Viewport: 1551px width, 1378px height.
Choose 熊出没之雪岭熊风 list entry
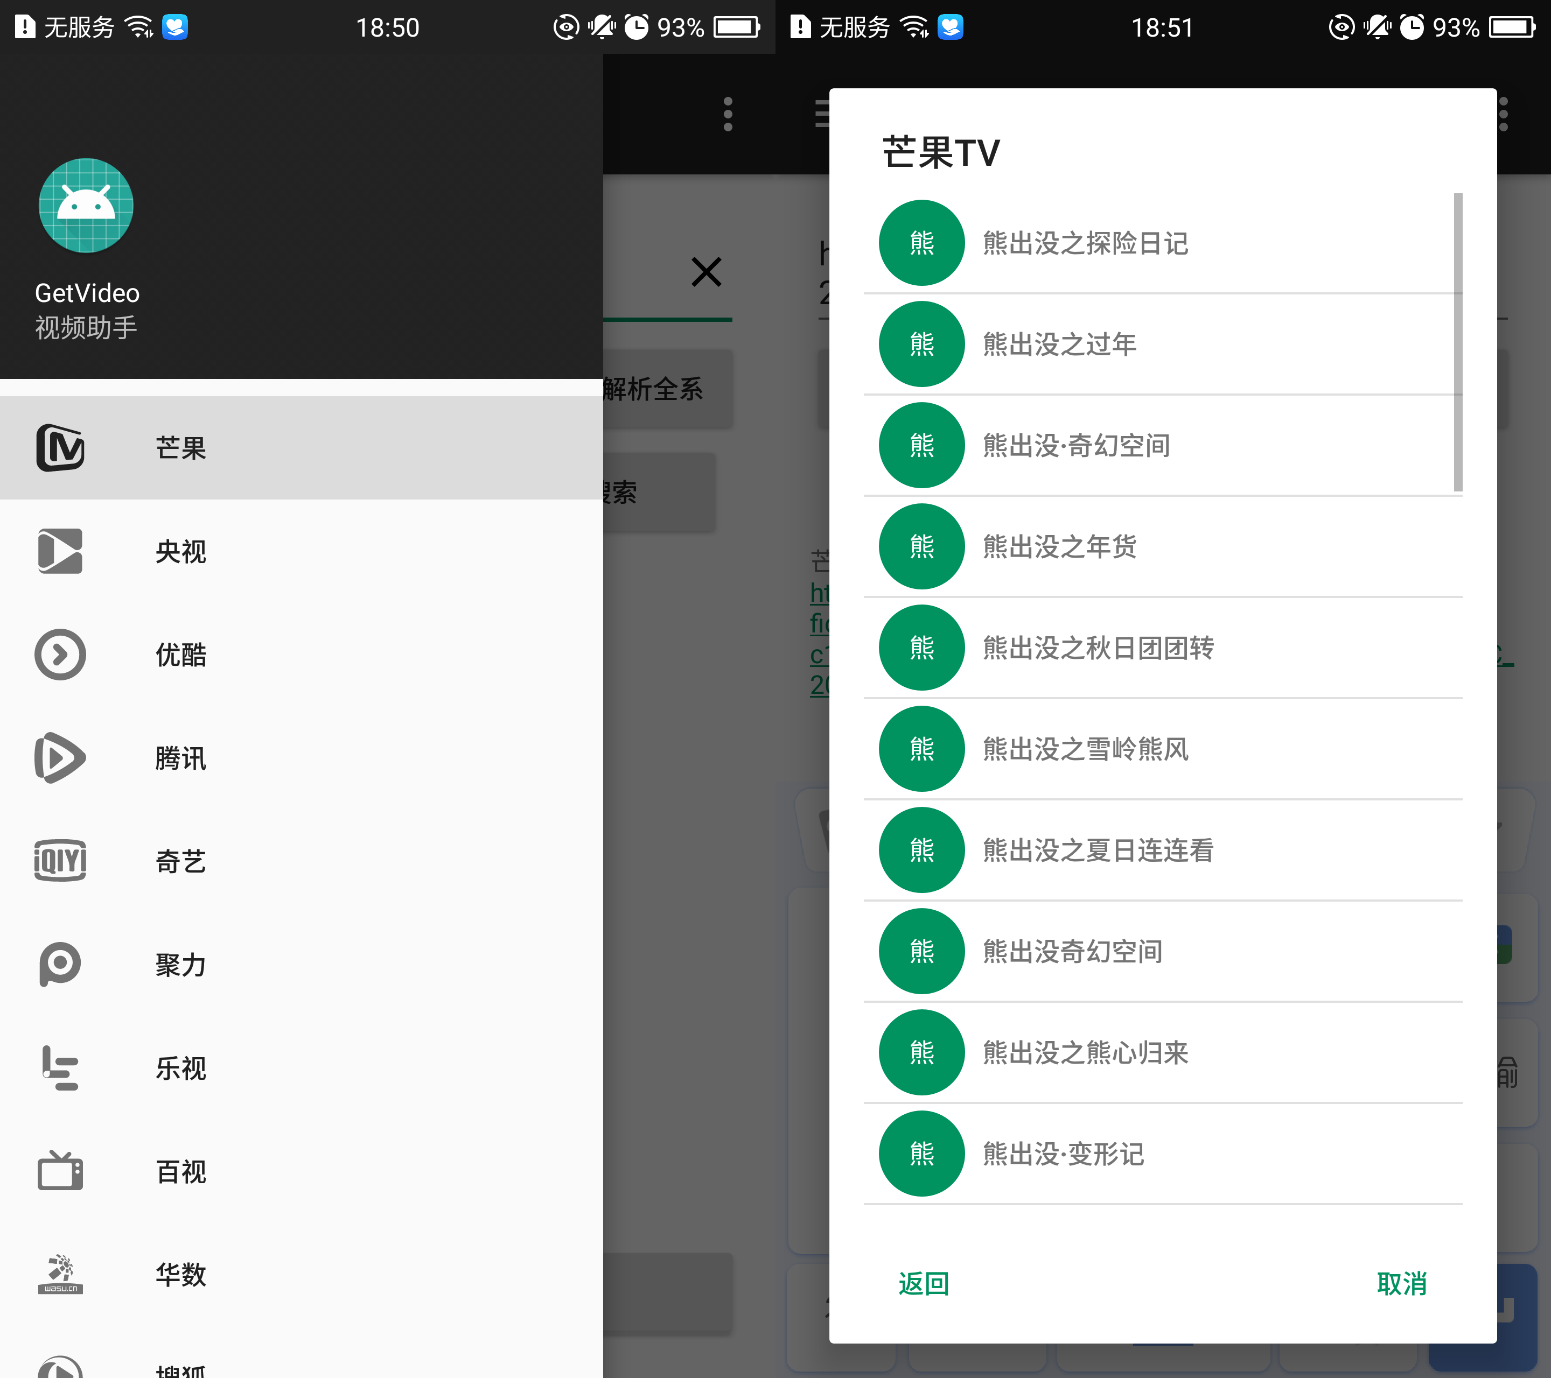click(x=1085, y=749)
